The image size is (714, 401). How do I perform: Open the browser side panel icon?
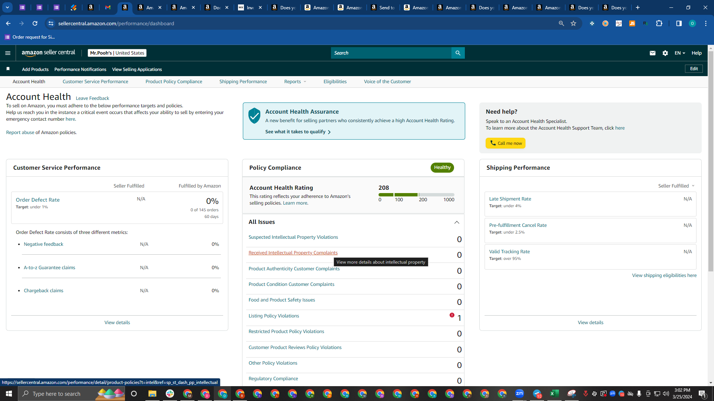(679, 23)
